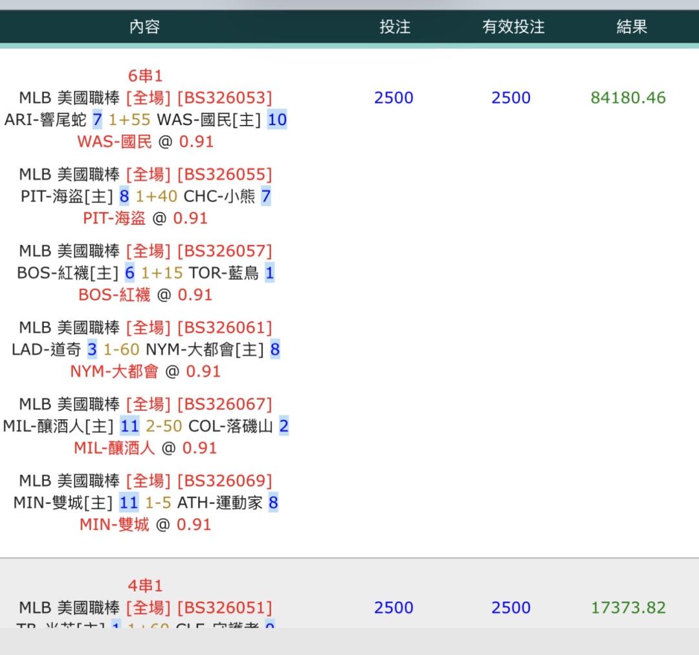699x655 pixels.
Task: Click match code BS326057
Action: pos(225,251)
